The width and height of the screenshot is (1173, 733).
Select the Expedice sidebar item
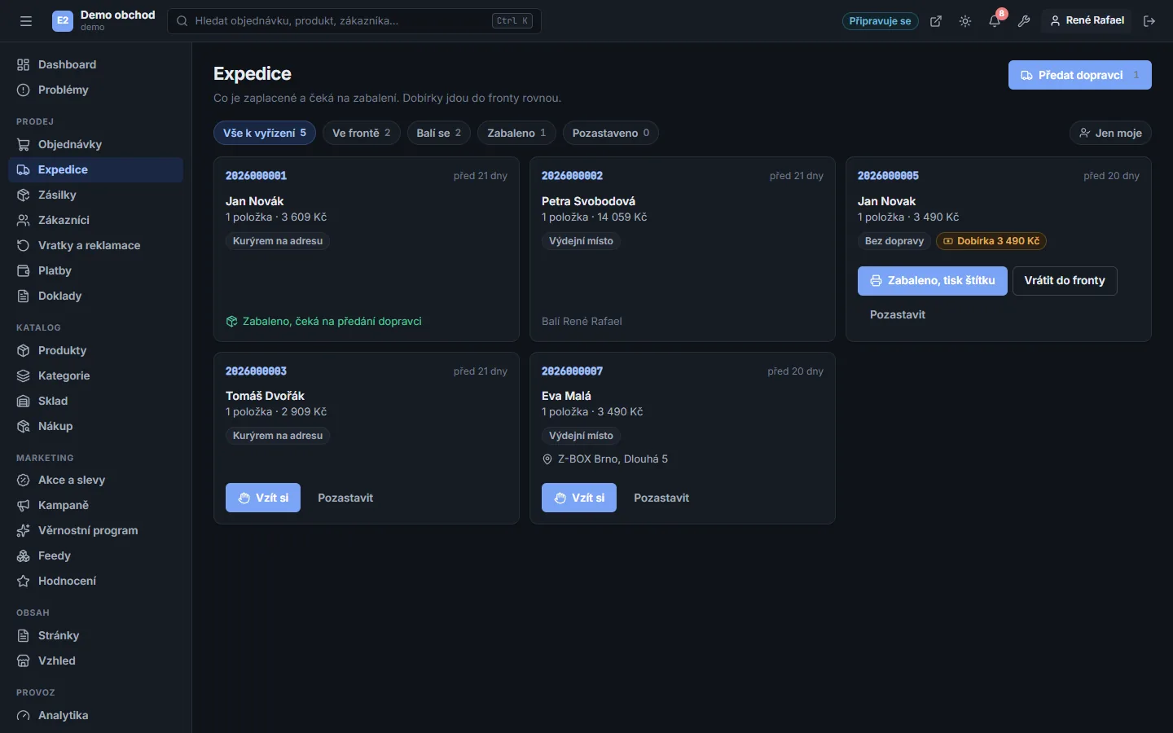95,169
